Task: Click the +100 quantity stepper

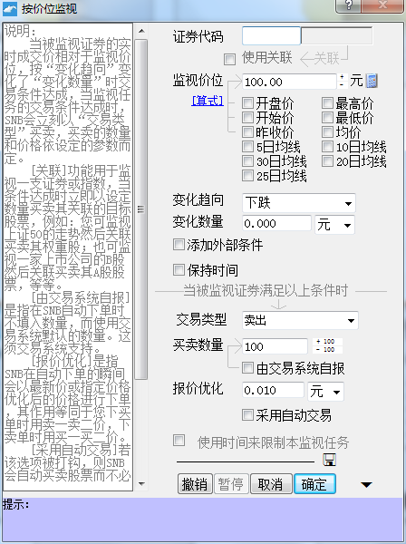Action: click(x=327, y=342)
